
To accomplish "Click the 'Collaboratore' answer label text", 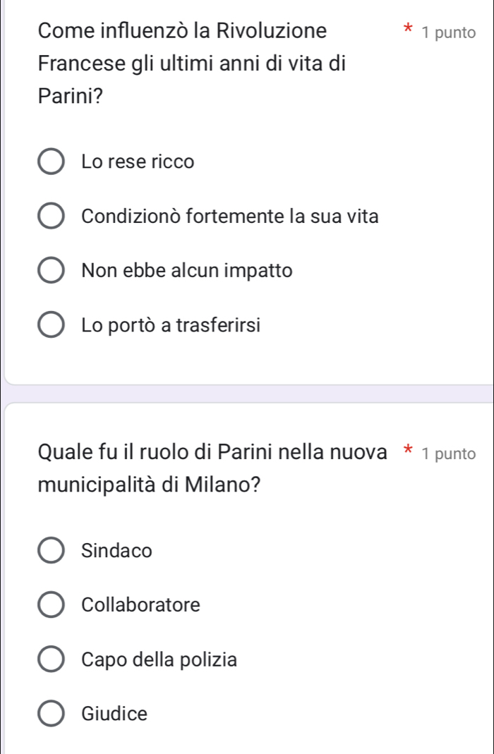I will (141, 605).
